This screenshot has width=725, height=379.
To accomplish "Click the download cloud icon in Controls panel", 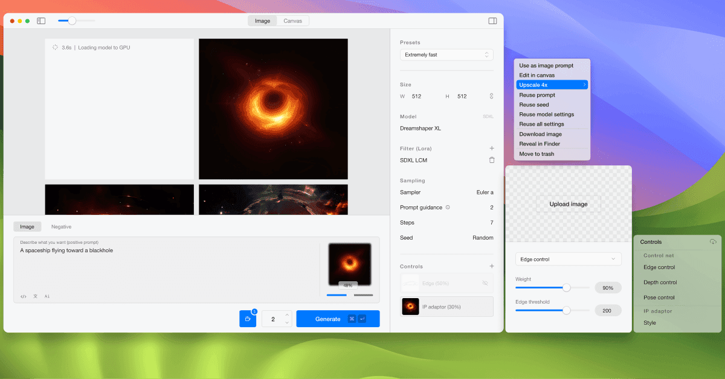I will coord(713,242).
